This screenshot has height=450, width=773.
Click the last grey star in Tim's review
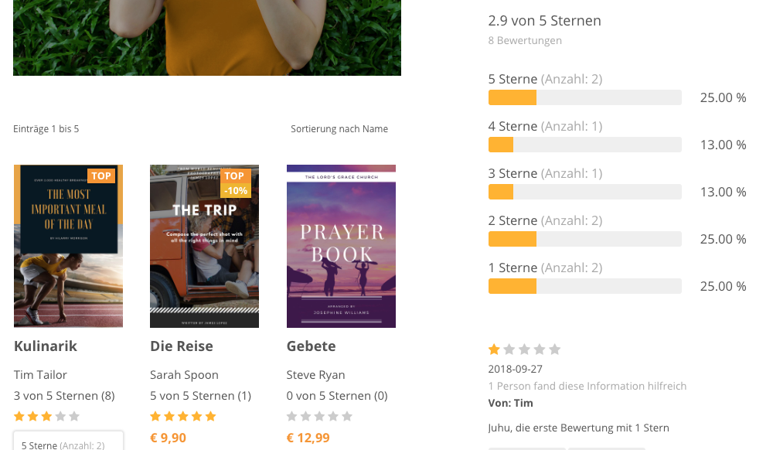click(554, 349)
